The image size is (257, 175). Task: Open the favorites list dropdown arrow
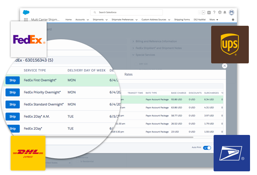coord(203,12)
